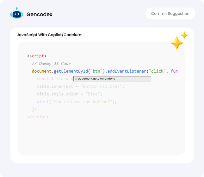The height and width of the screenshot is (177, 204).
Task: Click the document keyword in the code
Action: [x=41, y=71]
